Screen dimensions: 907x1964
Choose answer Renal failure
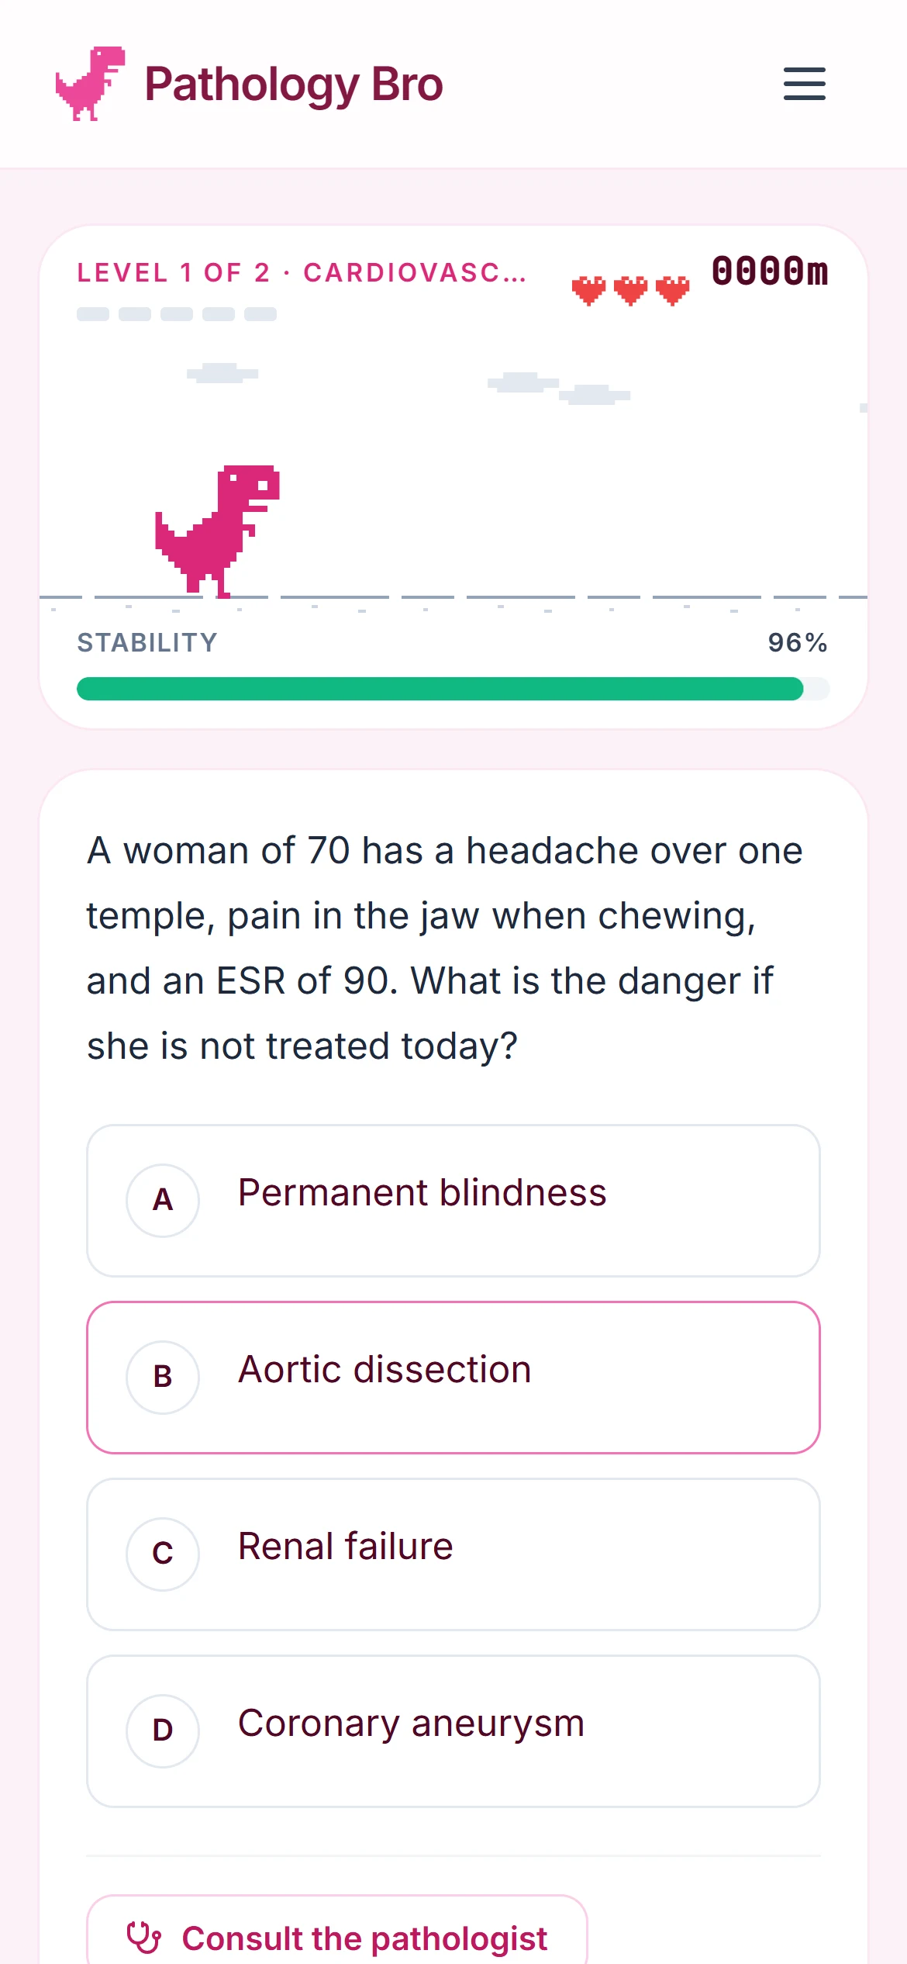point(453,1554)
